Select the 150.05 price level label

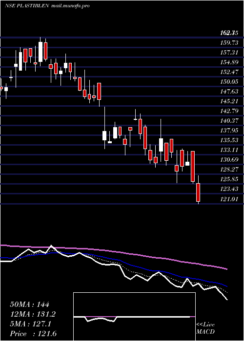pos(229,81)
